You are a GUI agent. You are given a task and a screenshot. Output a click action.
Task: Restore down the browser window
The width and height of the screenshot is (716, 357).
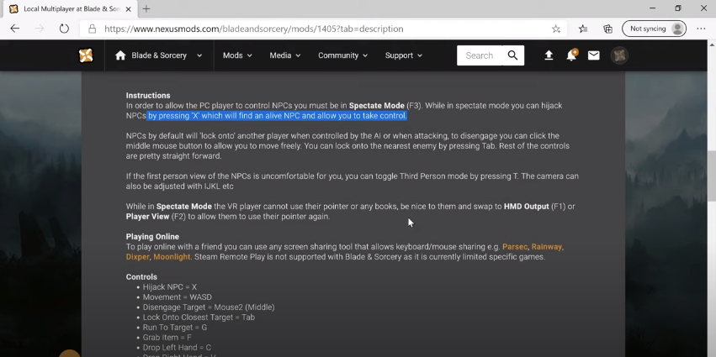678,8
